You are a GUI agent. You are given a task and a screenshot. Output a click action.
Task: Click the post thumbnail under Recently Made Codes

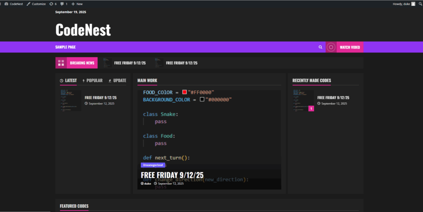point(303,101)
